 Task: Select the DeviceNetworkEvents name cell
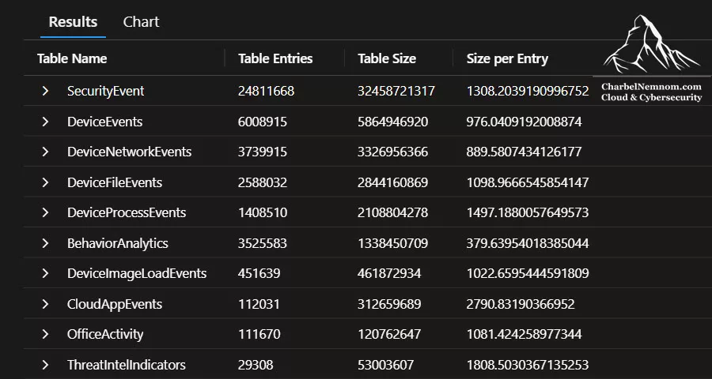click(x=130, y=152)
